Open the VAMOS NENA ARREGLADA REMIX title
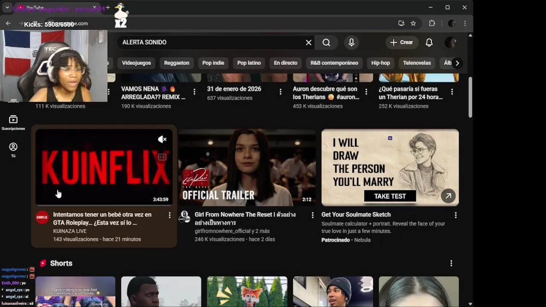This screenshot has width=546, height=307. coord(154,93)
